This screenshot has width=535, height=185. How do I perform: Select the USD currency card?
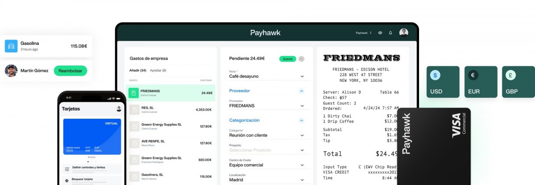[x=443, y=82]
